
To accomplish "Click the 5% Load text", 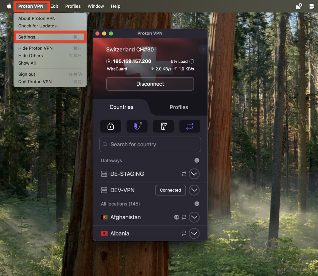I will [179, 61].
